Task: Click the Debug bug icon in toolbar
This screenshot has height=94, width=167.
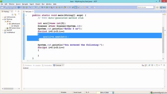Action: click(x=42, y=7)
